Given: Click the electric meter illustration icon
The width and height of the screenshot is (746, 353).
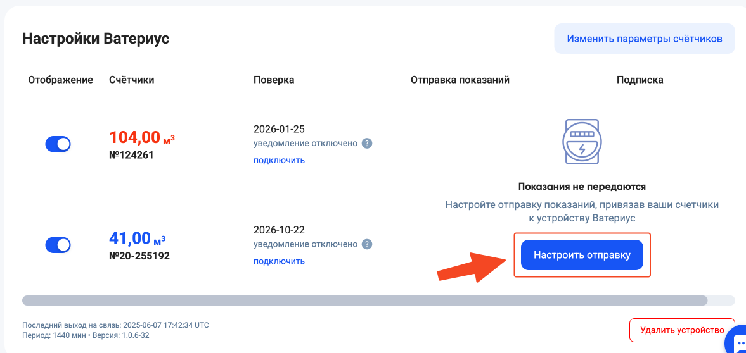Looking at the screenshot, I should pyautogui.click(x=582, y=142).
